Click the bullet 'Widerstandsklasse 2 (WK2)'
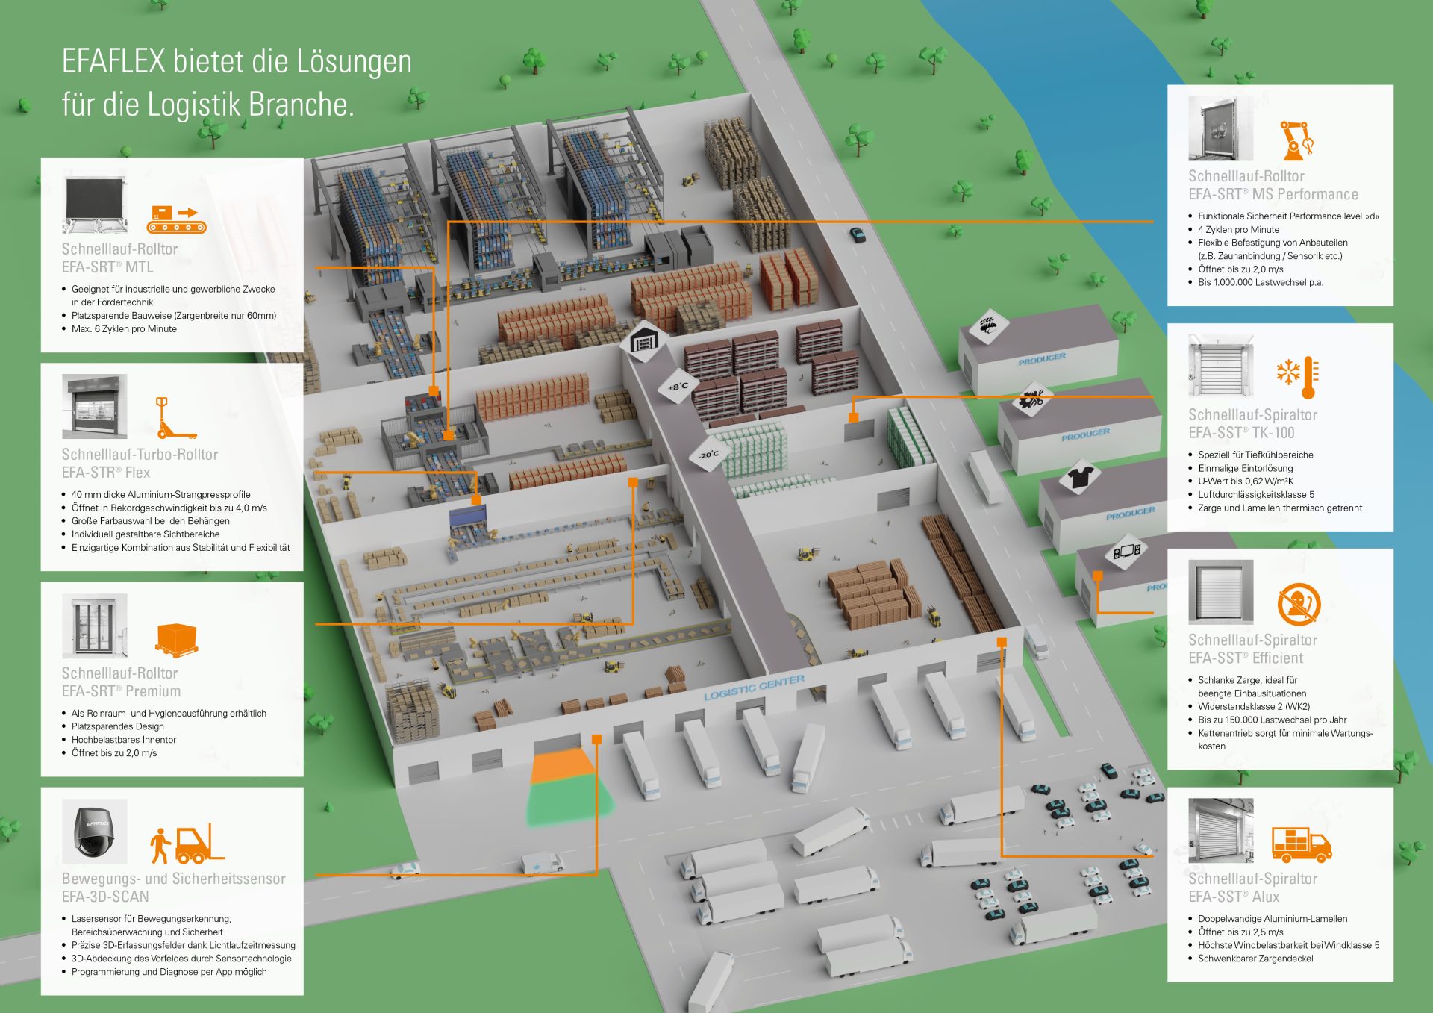The width and height of the screenshot is (1433, 1013). point(1255,707)
